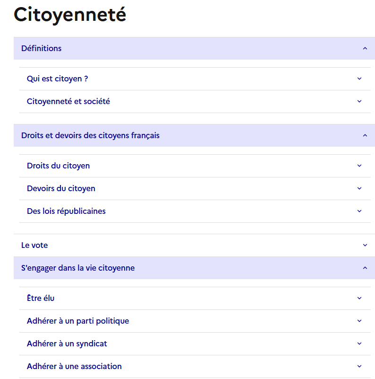Click the chevron next to Droits du citoyen

(x=359, y=166)
